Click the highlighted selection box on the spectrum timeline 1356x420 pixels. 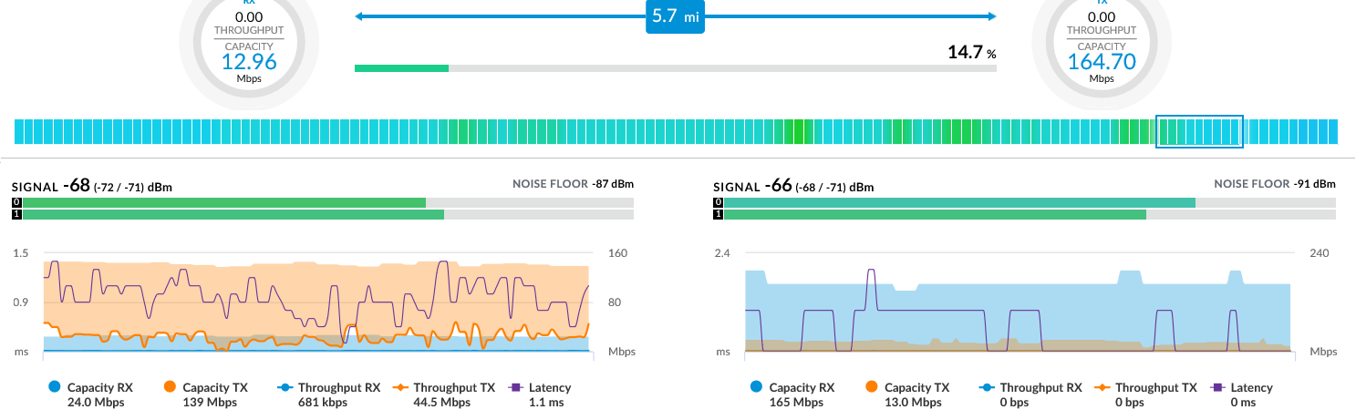(x=1199, y=132)
